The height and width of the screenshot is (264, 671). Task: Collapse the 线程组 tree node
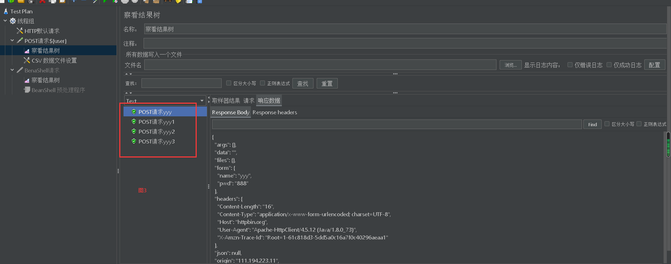tap(5, 21)
